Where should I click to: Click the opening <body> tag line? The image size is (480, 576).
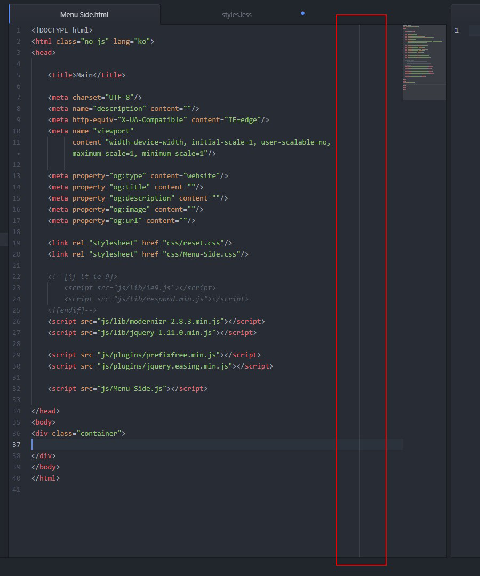pos(43,422)
